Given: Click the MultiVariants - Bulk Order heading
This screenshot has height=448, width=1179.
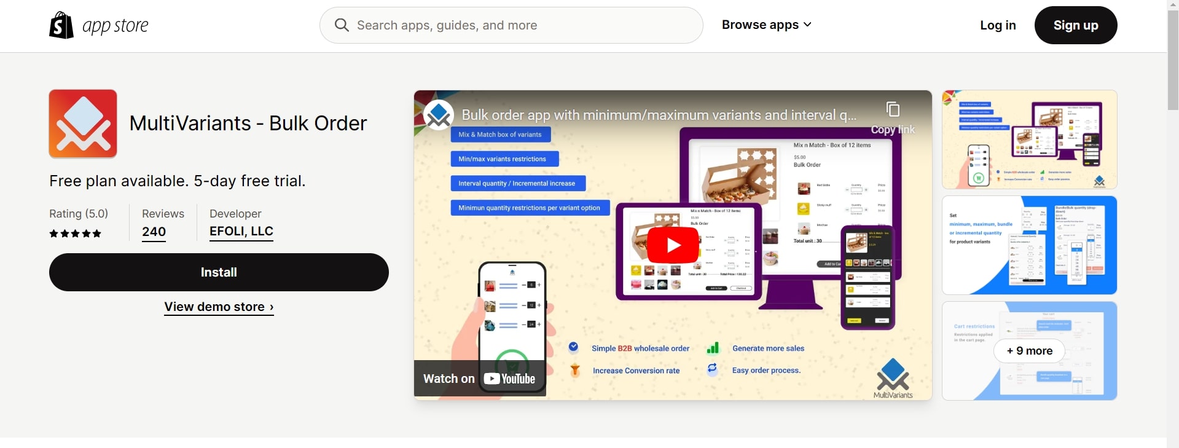Looking at the screenshot, I should (248, 124).
